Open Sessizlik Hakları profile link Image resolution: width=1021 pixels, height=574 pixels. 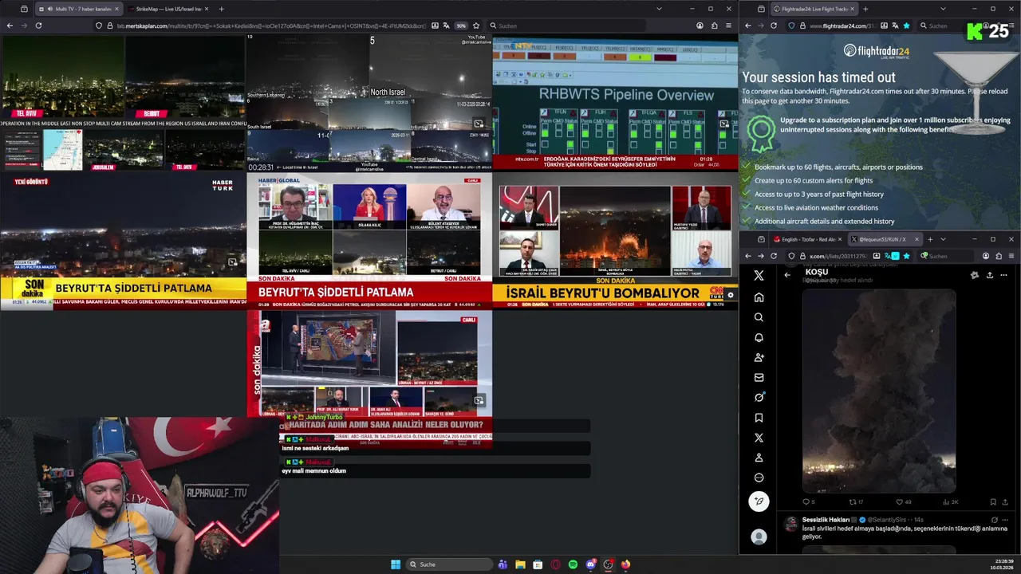[826, 520]
